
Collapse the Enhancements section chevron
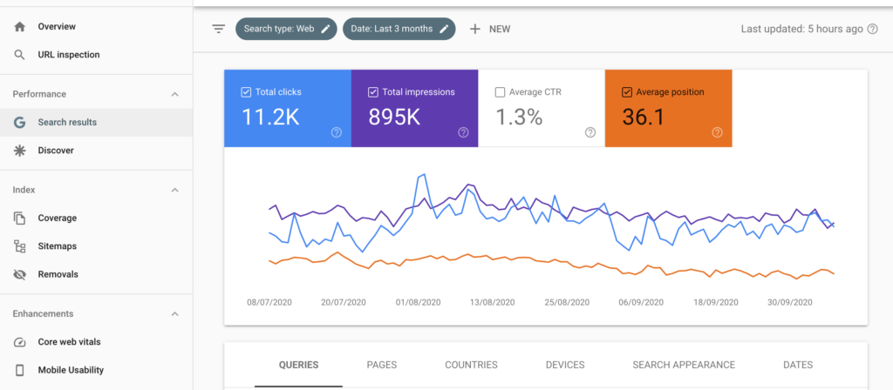click(174, 313)
